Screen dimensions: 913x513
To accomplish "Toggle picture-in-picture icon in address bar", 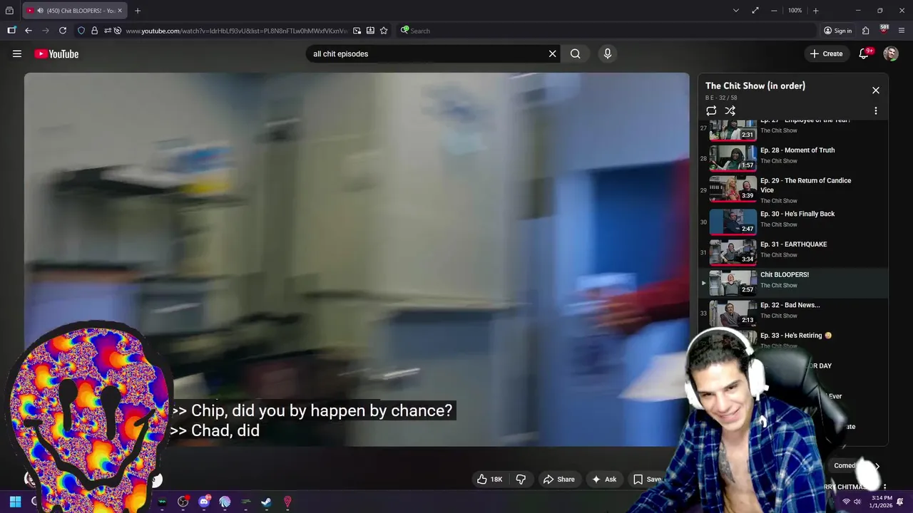I will 357,31.
